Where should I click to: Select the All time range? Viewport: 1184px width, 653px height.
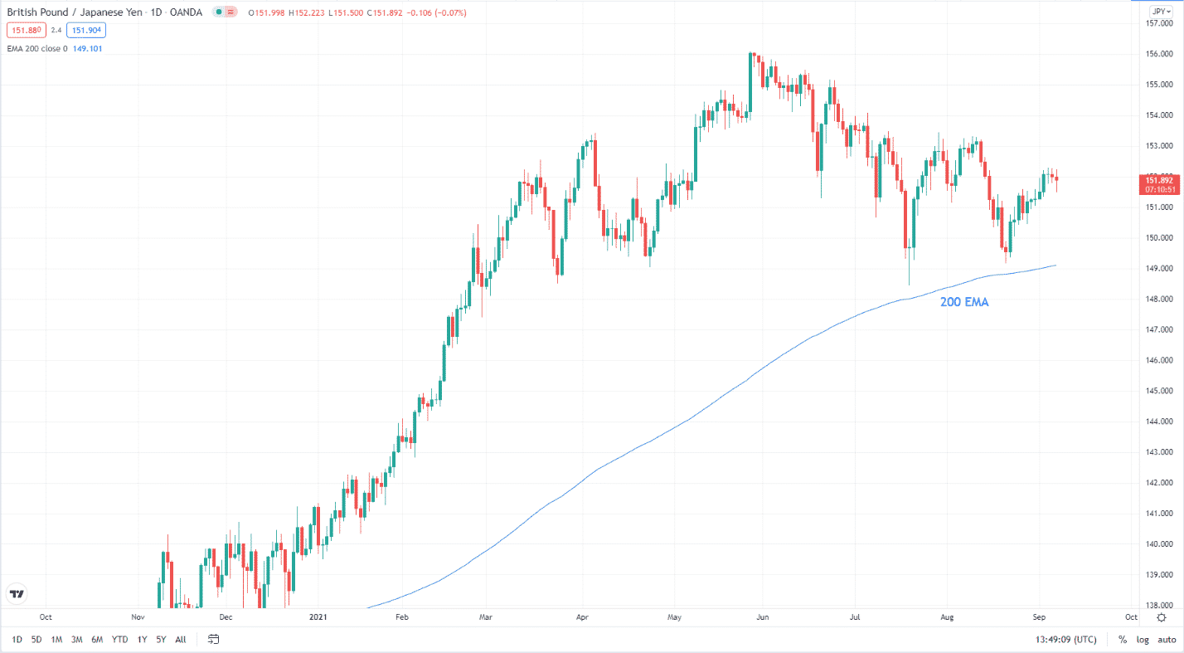click(181, 640)
